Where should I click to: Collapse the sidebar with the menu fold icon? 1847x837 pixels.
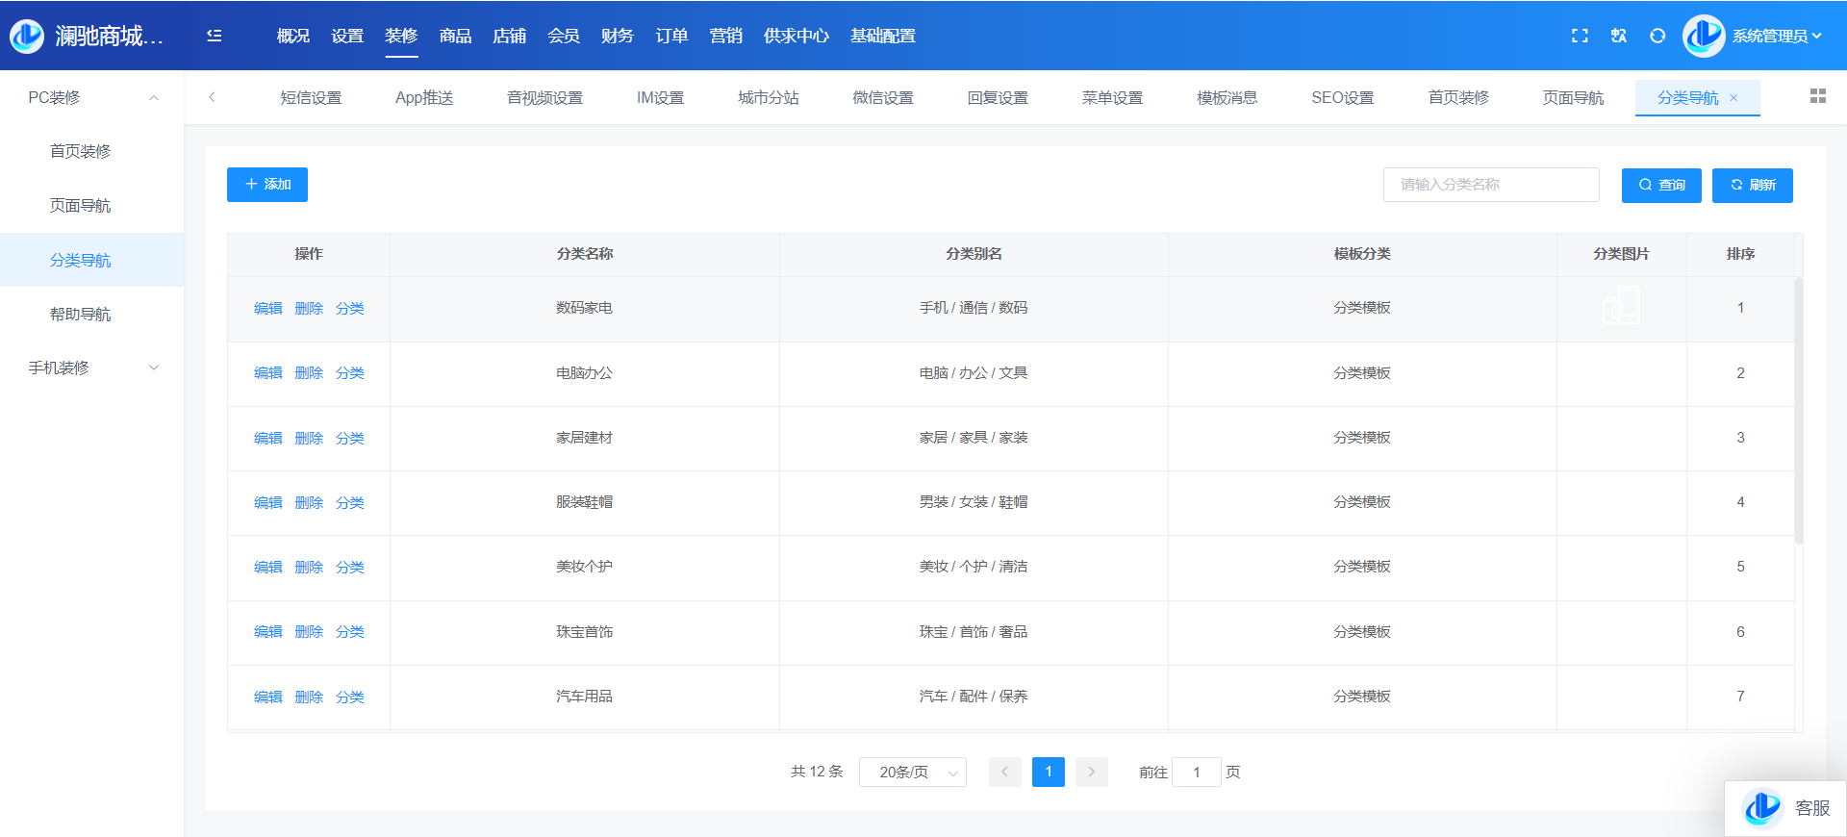214,36
